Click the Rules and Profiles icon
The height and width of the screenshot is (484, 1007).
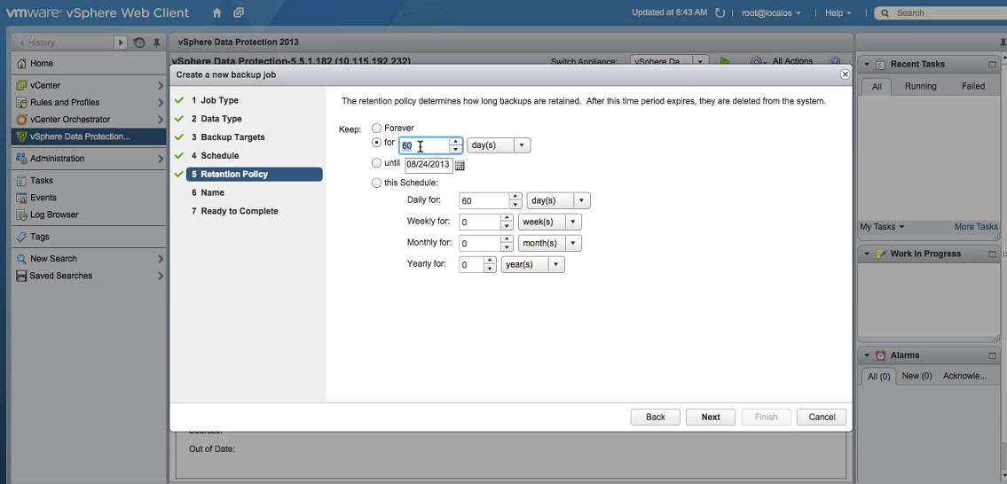22,103
